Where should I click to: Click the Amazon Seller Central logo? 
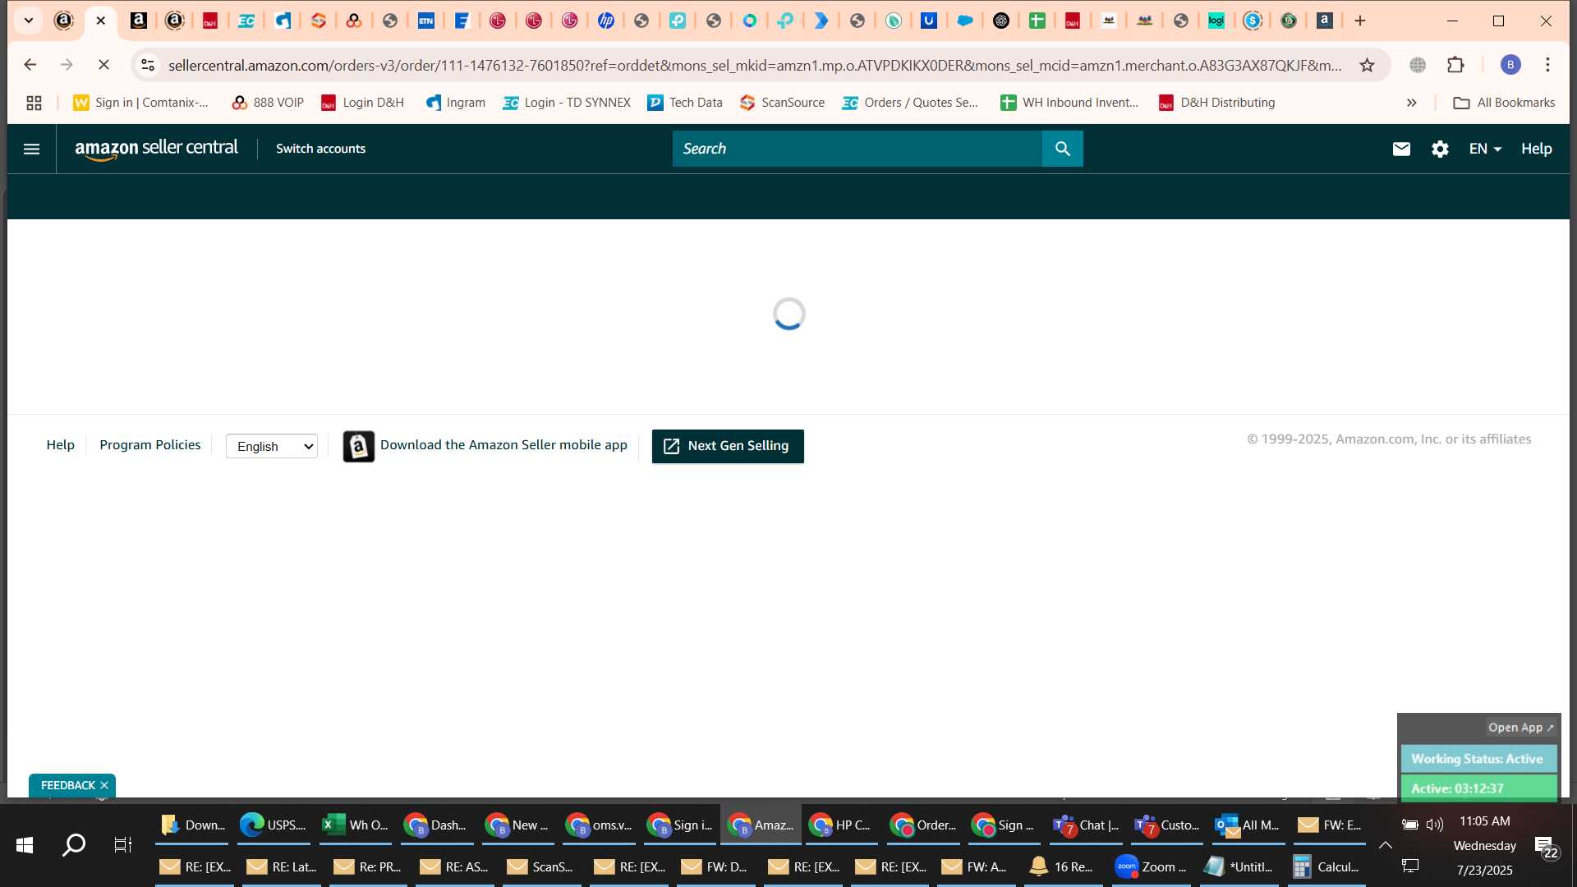(156, 149)
